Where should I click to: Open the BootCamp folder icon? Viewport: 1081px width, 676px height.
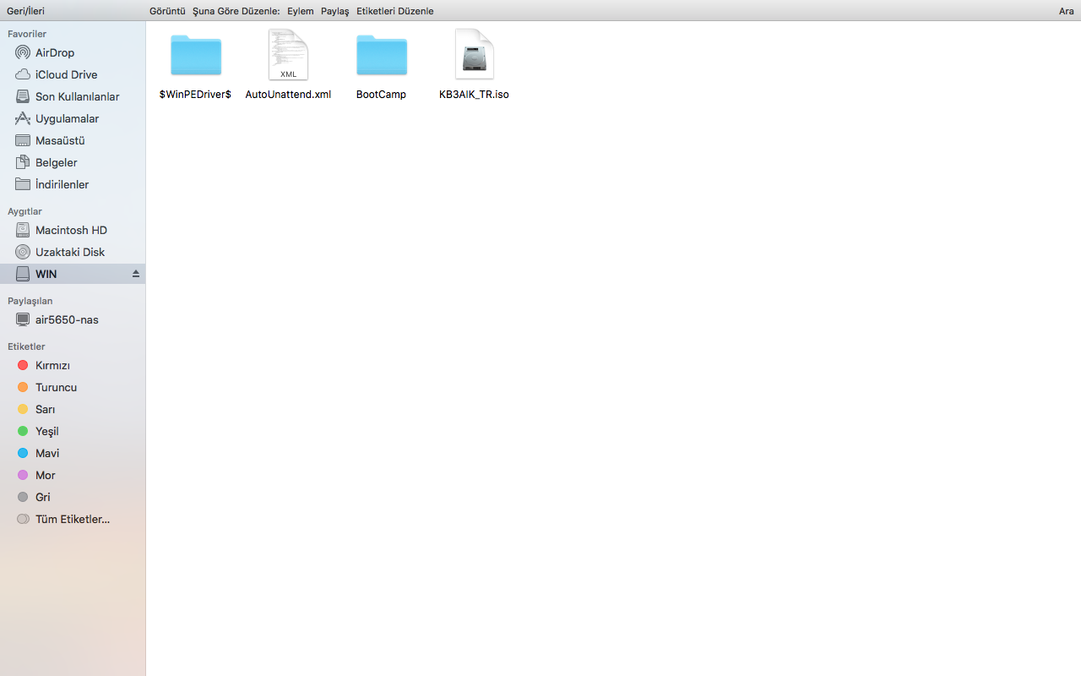pyautogui.click(x=382, y=55)
